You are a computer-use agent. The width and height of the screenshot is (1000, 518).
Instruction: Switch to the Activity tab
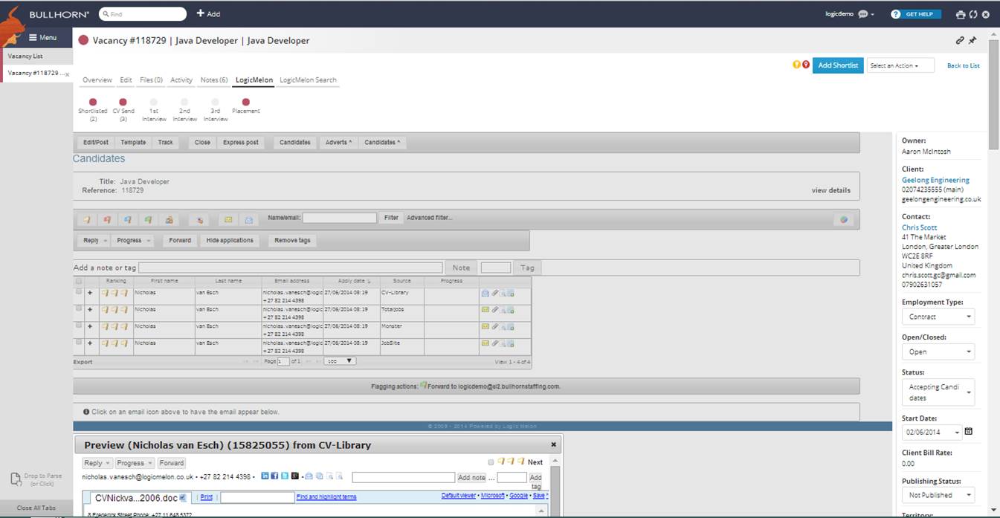click(181, 80)
